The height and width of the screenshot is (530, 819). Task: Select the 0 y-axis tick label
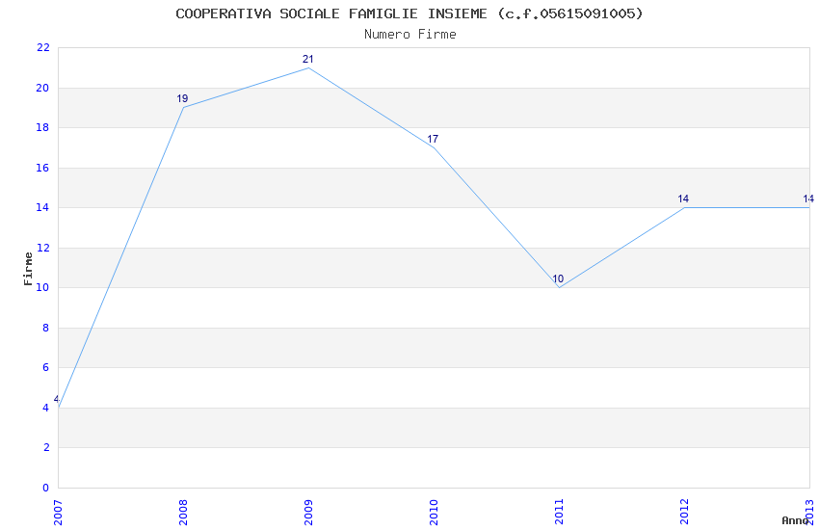click(x=45, y=488)
